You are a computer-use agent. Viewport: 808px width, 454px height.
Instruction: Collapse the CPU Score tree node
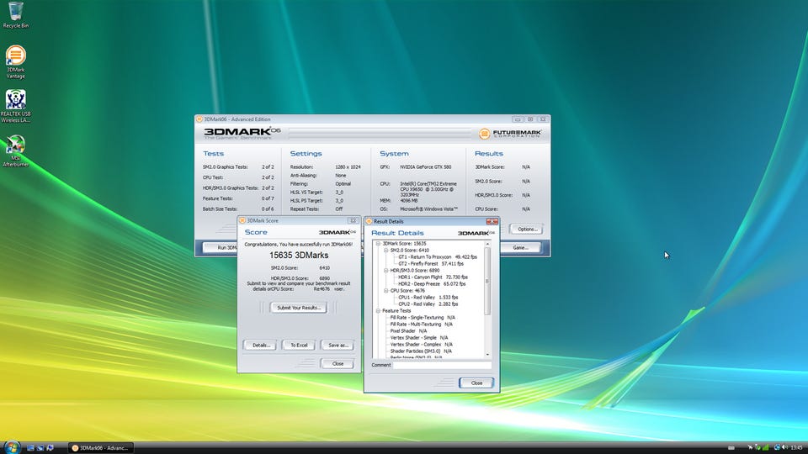tap(385, 290)
